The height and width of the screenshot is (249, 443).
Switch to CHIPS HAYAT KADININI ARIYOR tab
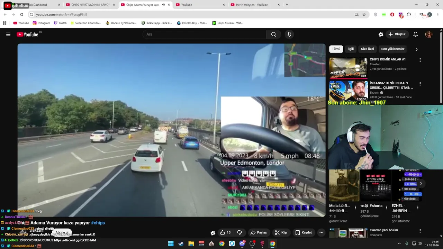[x=90, y=5]
